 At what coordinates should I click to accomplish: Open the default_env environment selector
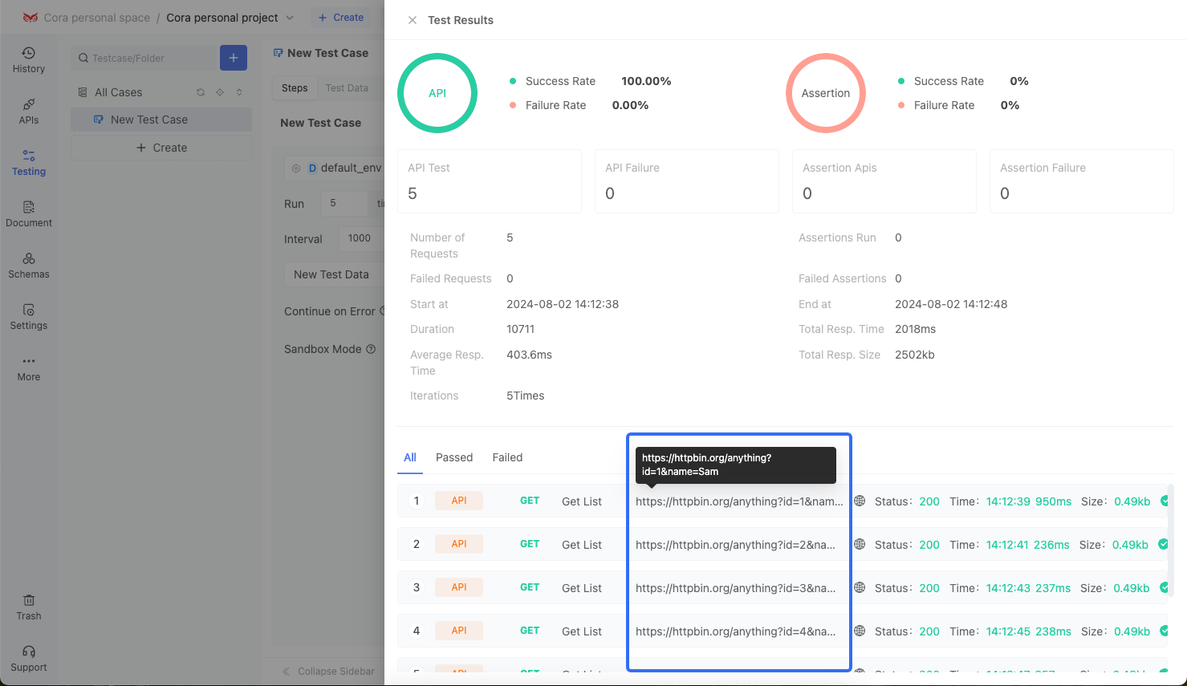336,168
